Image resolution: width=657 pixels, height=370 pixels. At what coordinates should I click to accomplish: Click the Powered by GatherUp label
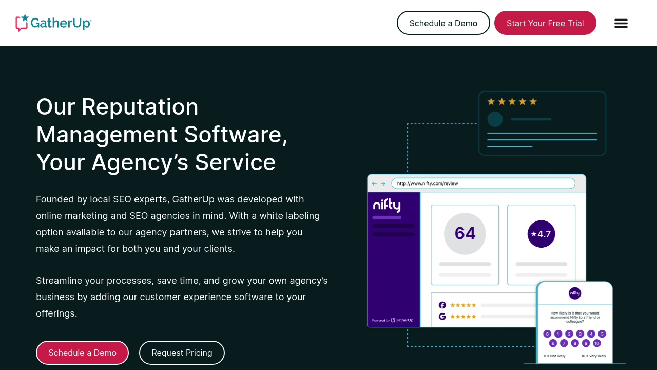point(393,320)
